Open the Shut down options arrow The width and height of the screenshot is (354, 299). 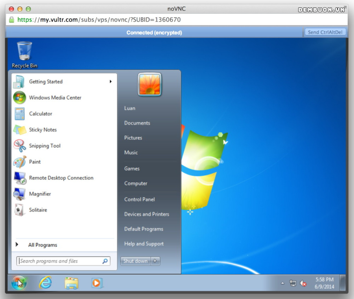coord(155,261)
